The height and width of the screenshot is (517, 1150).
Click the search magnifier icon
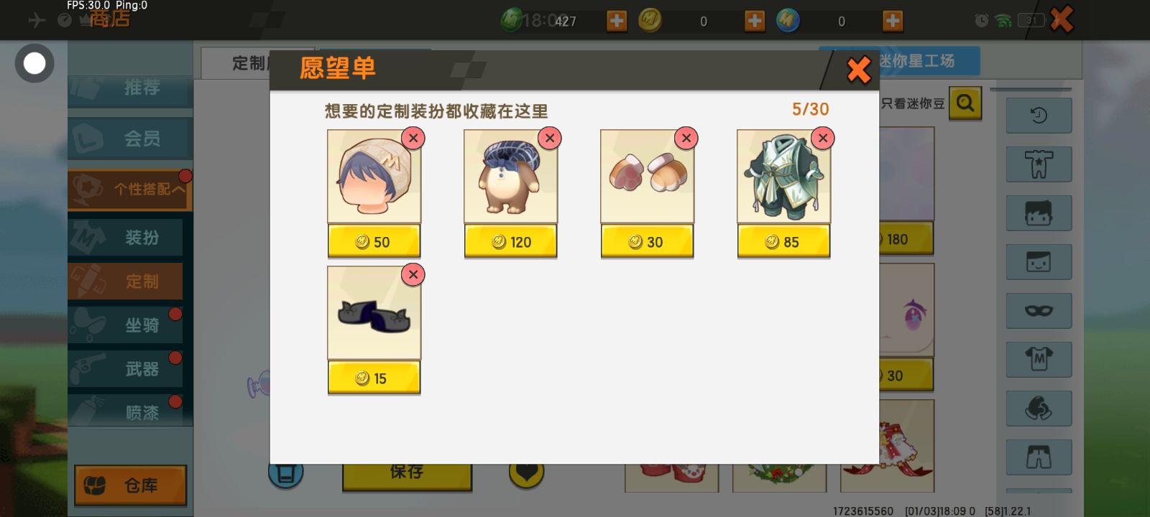tap(965, 103)
